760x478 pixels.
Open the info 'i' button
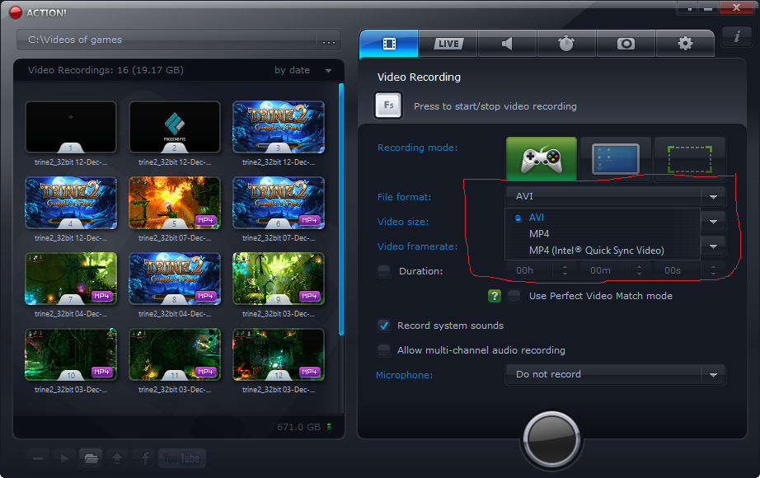(737, 36)
